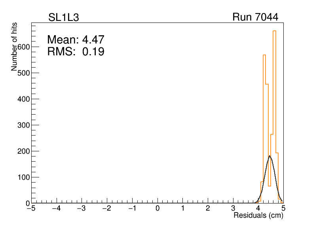The height and width of the screenshot is (226, 315).
Task: Click the y-axis tick label 100
Action: pos(24,177)
